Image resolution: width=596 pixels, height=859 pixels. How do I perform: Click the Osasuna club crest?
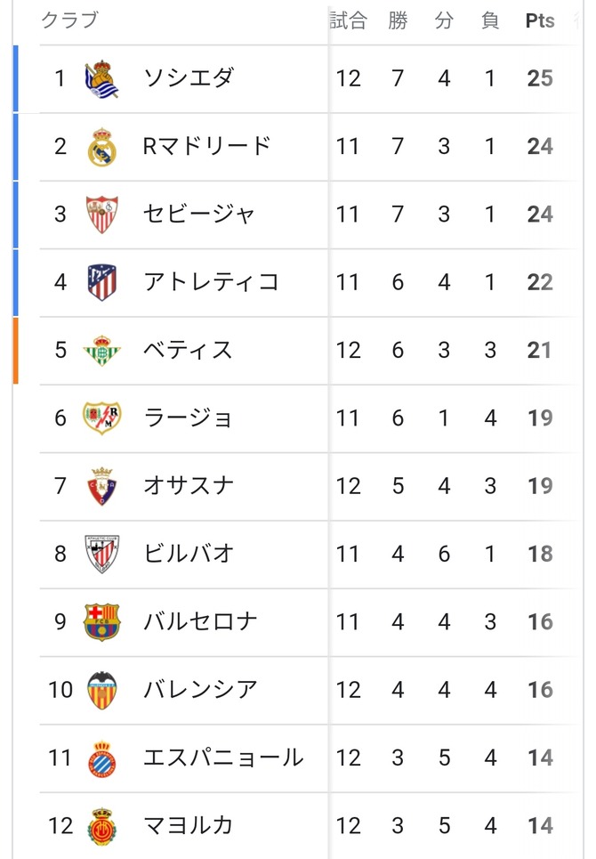point(101,486)
